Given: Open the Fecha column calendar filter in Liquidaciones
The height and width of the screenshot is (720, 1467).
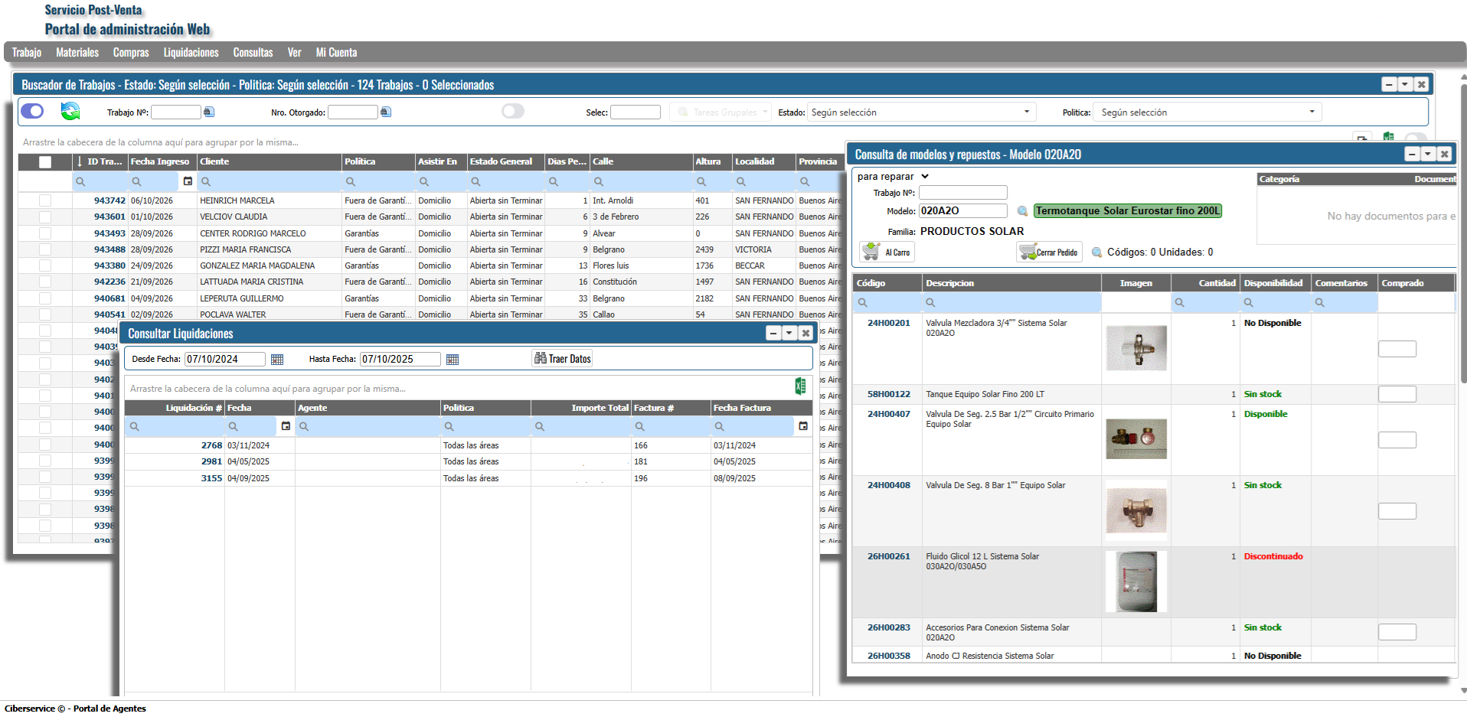Looking at the screenshot, I should [286, 426].
